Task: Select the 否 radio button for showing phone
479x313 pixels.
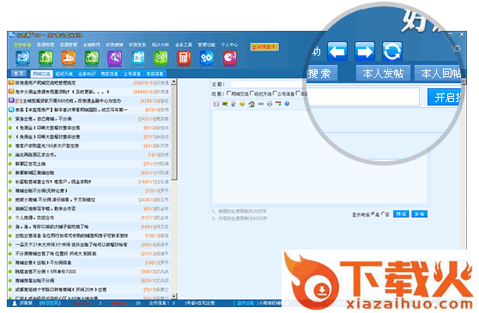Action: (x=384, y=214)
